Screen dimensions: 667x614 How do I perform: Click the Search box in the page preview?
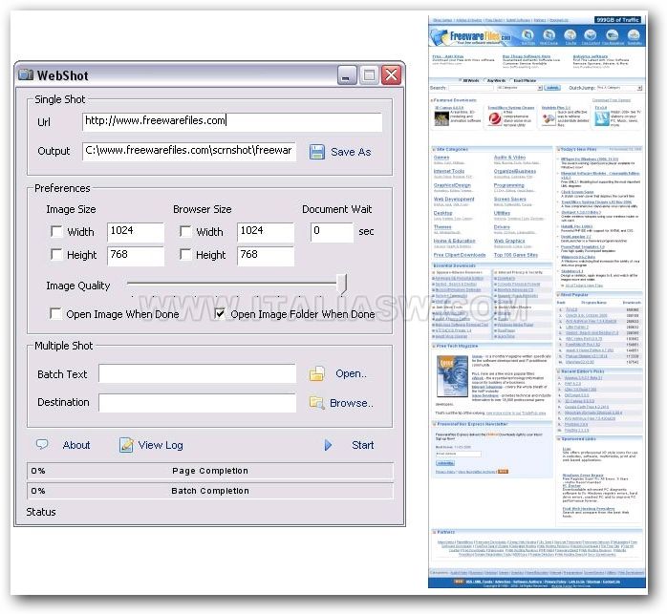[x=470, y=88]
